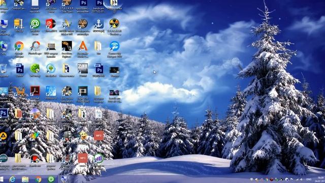Launch the Bandicam red-circle desktop shortcut

pyautogui.click(x=35, y=158)
